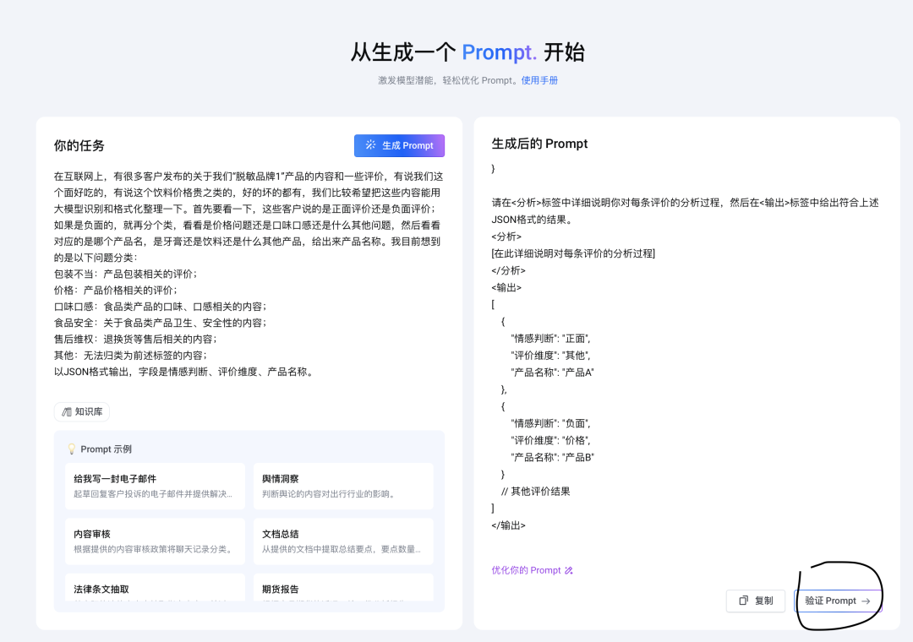
Task: Select the 文档总结 example card
Action: pyautogui.click(x=343, y=541)
